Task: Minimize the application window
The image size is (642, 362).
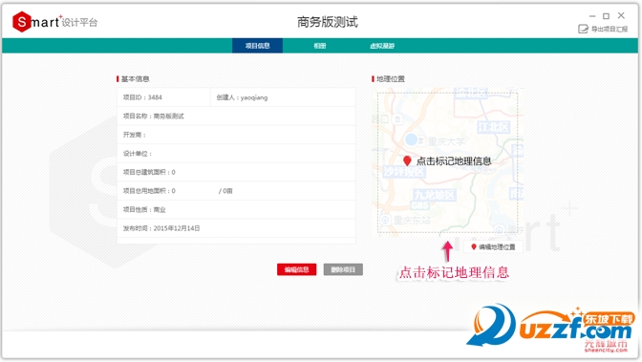Action: coord(592,16)
